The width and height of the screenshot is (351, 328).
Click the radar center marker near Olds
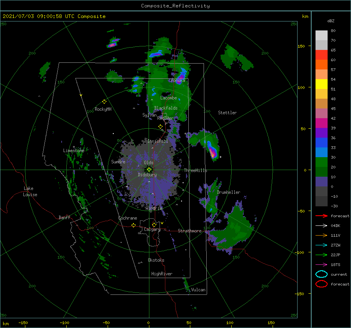click(x=149, y=170)
